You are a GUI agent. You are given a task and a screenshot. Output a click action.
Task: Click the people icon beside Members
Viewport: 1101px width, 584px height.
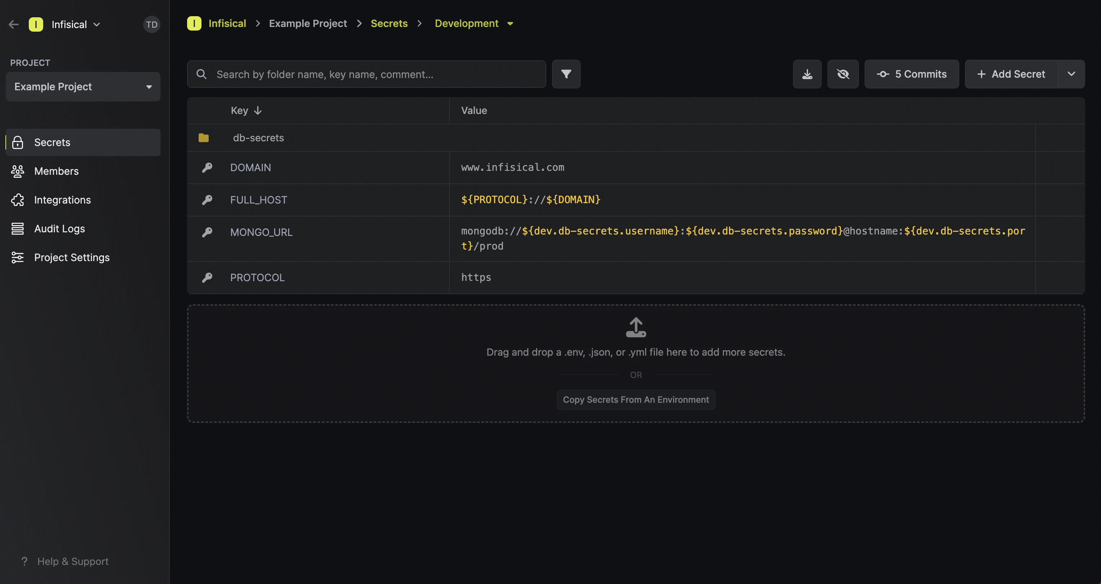(x=18, y=171)
